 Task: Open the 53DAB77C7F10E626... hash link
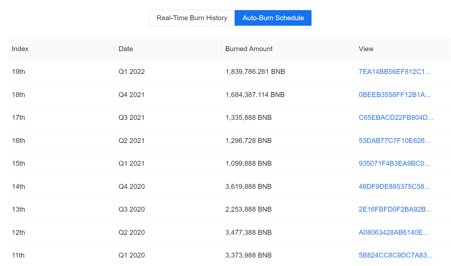point(395,141)
